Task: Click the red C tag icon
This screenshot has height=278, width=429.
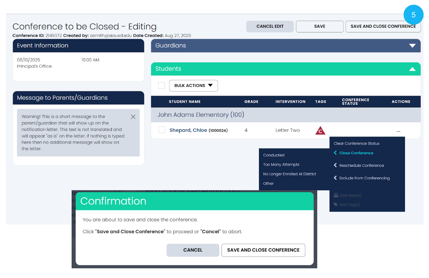Action: [320, 131]
